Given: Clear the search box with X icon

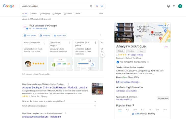Looking at the screenshot, I should (x=91, y=6).
